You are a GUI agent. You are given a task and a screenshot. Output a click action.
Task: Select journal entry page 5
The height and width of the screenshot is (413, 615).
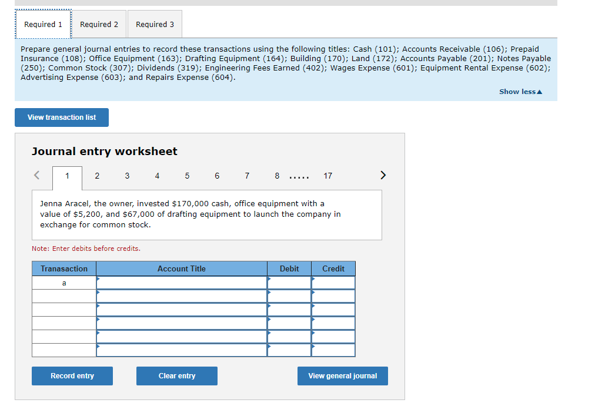pyautogui.click(x=187, y=176)
